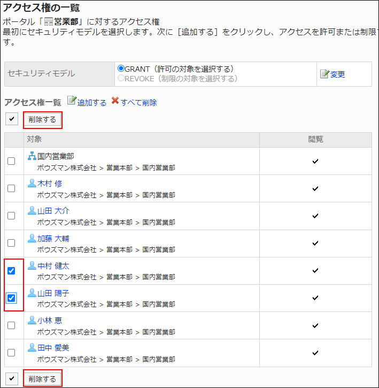
Task: Uncheck the box for 中村 健太
Action: [11, 271]
